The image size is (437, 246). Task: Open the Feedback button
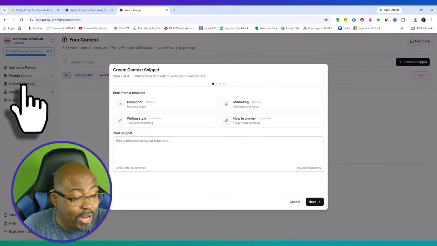420,41
